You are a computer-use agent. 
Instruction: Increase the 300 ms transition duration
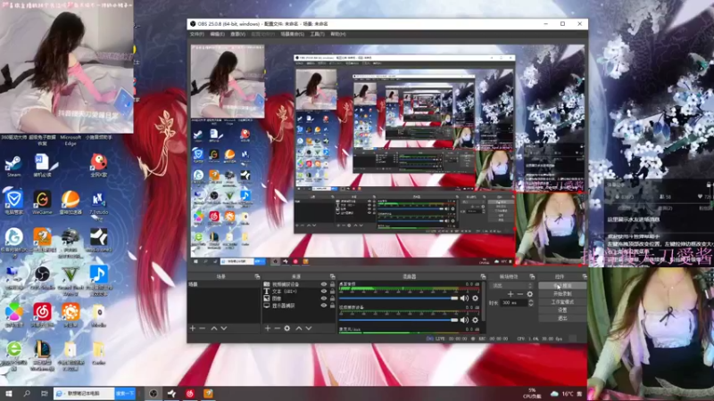point(530,301)
